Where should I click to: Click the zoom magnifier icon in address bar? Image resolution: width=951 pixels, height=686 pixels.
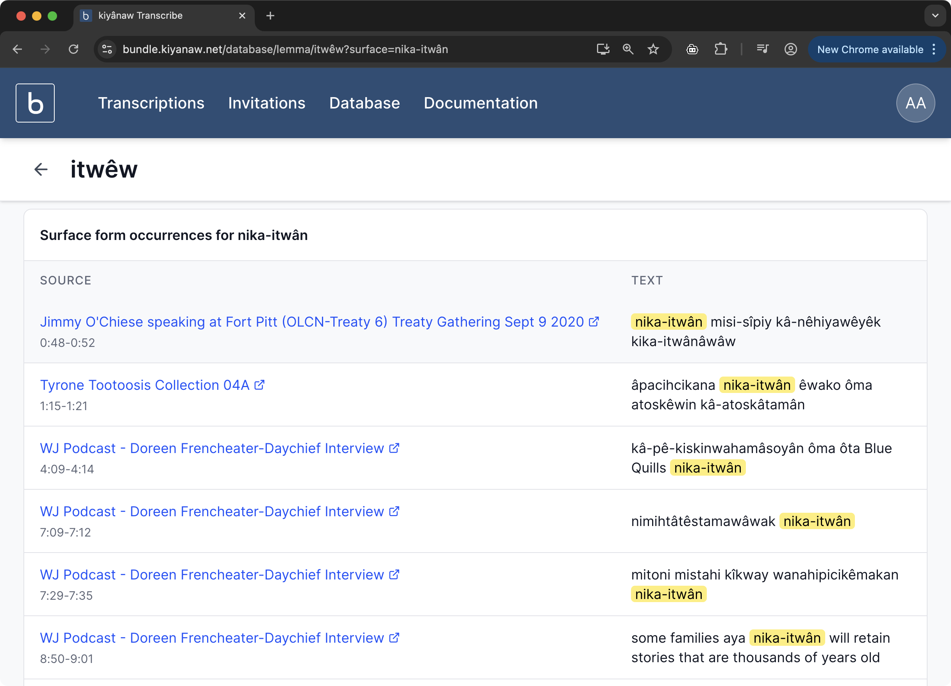[628, 50]
